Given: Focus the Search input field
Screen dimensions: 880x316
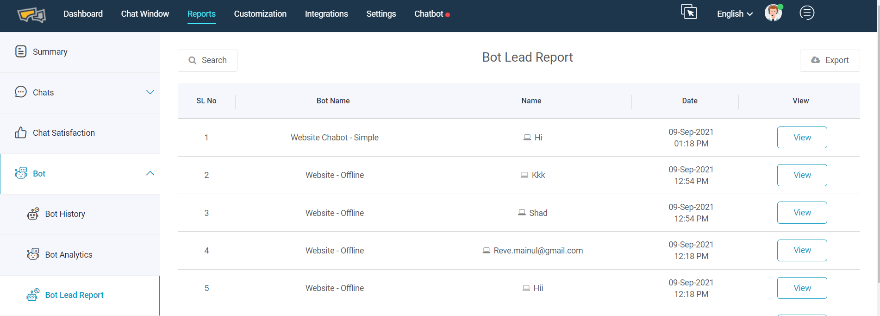Looking at the screenshot, I should [207, 60].
